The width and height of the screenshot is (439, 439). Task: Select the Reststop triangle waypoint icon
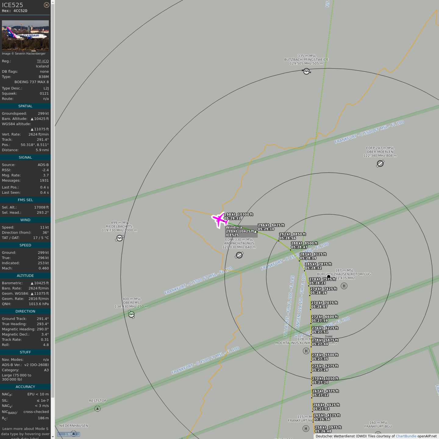coord(98,409)
